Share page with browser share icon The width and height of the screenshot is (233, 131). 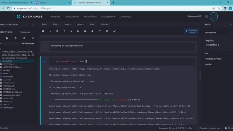coord(214,8)
